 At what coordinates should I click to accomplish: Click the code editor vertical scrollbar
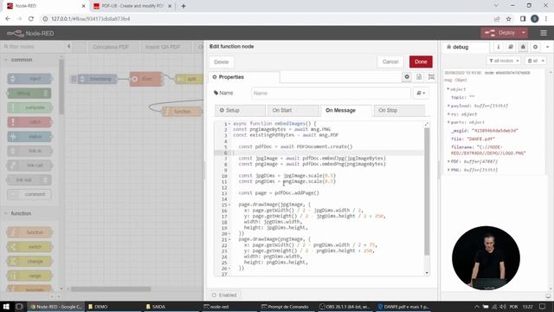(x=427, y=191)
